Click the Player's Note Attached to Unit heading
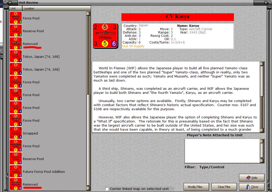The width and height of the screenshot is (272, 192). click(214, 135)
